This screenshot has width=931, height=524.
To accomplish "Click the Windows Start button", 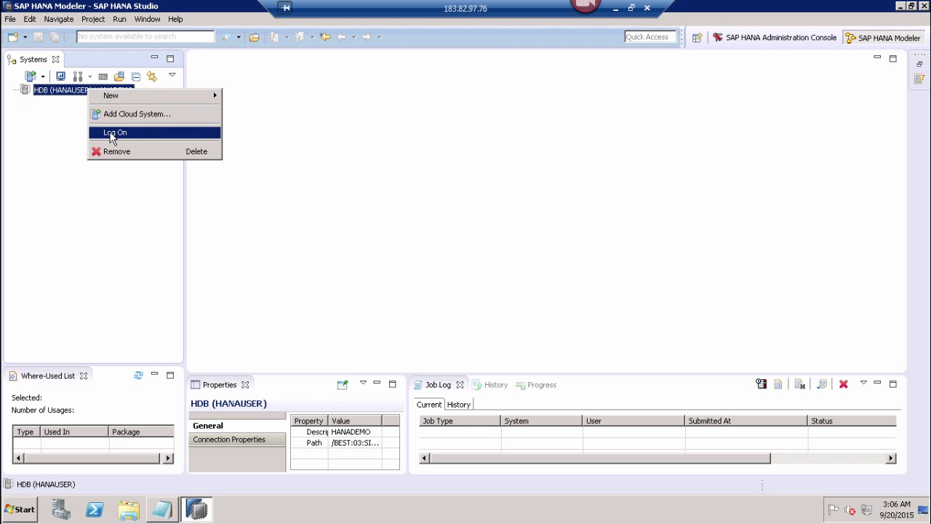I will pos(20,509).
